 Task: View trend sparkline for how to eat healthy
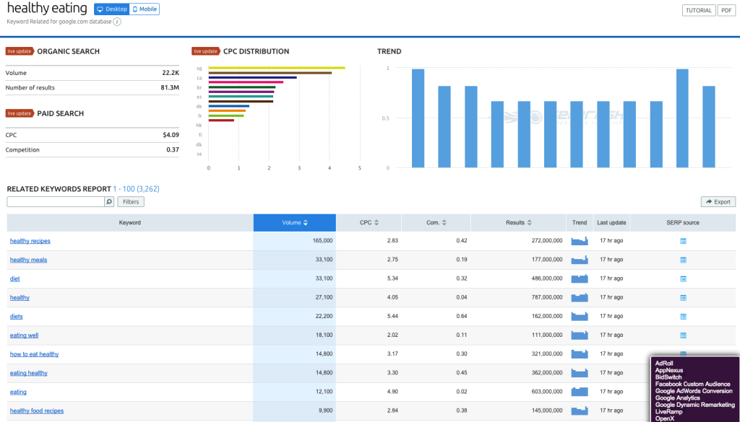click(x=580, y=354)
